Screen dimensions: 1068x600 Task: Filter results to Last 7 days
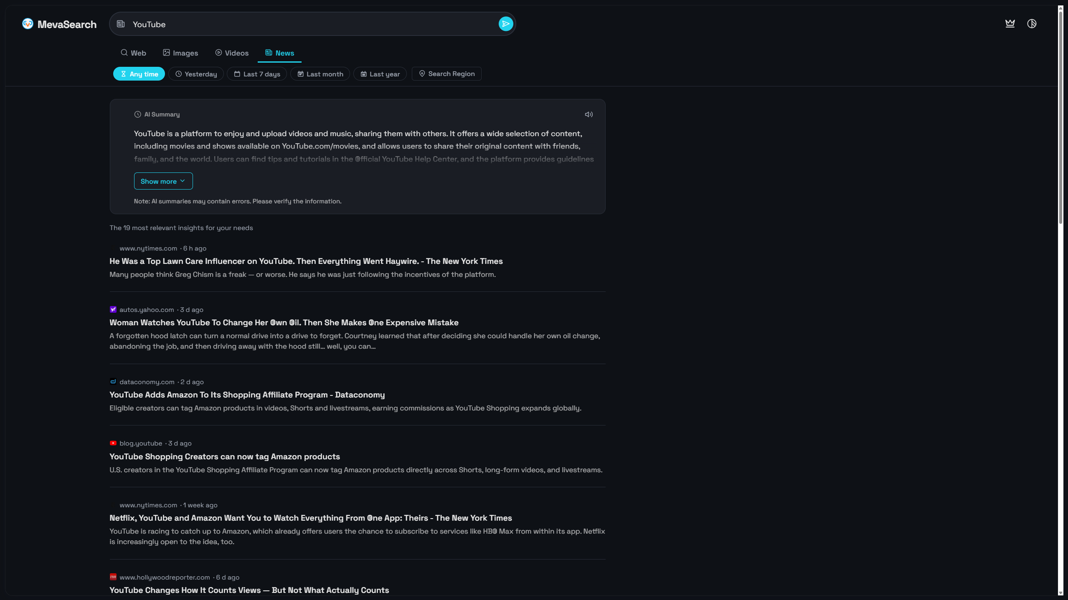257,74
